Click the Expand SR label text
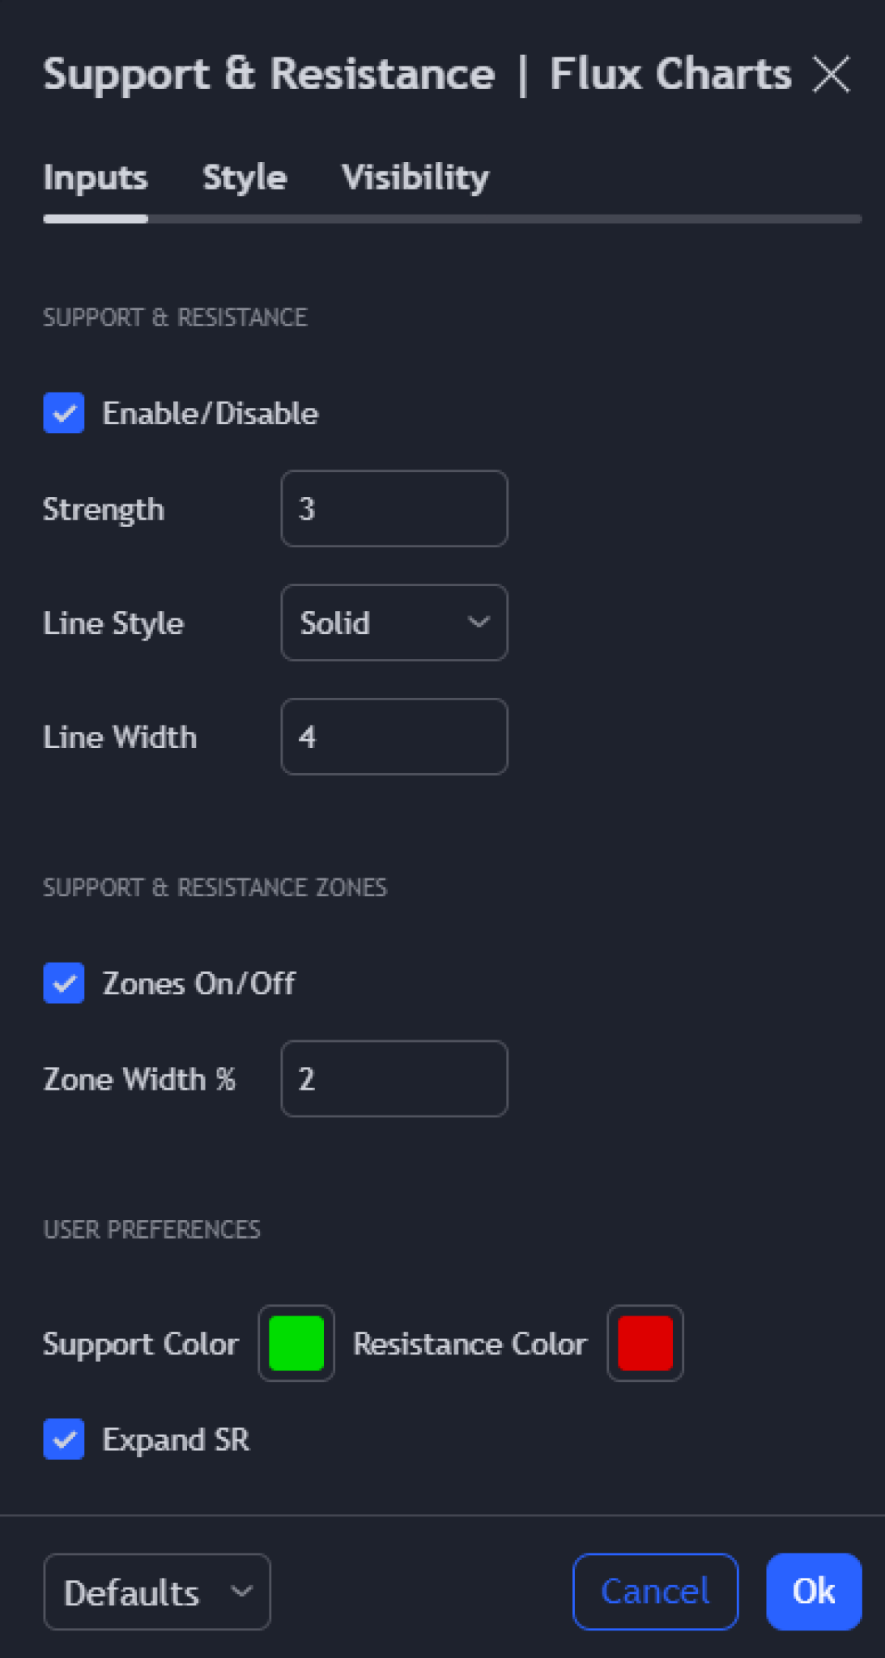This screenshot has width=885, height=1658. (176, 1440)
